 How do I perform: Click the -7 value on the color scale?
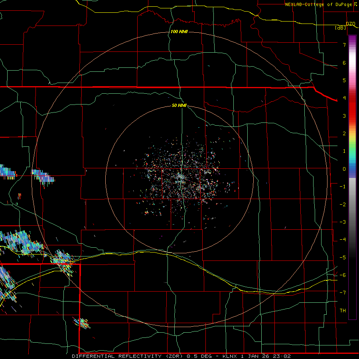pos(343,293)
